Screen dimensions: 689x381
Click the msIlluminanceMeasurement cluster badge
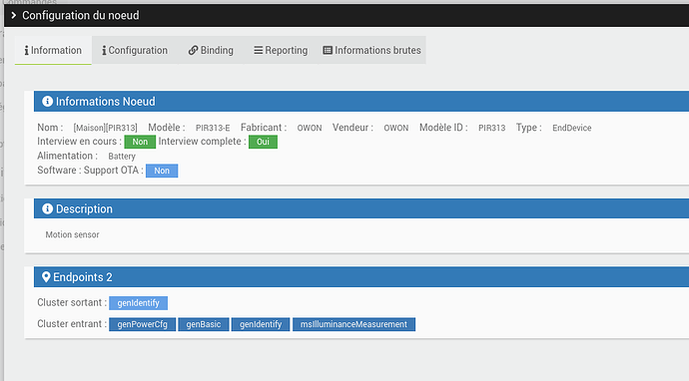coord(353,324)
